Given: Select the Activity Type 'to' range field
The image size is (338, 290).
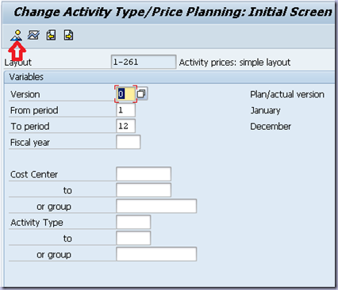Looking at the screenshot, I should (133, 238).
